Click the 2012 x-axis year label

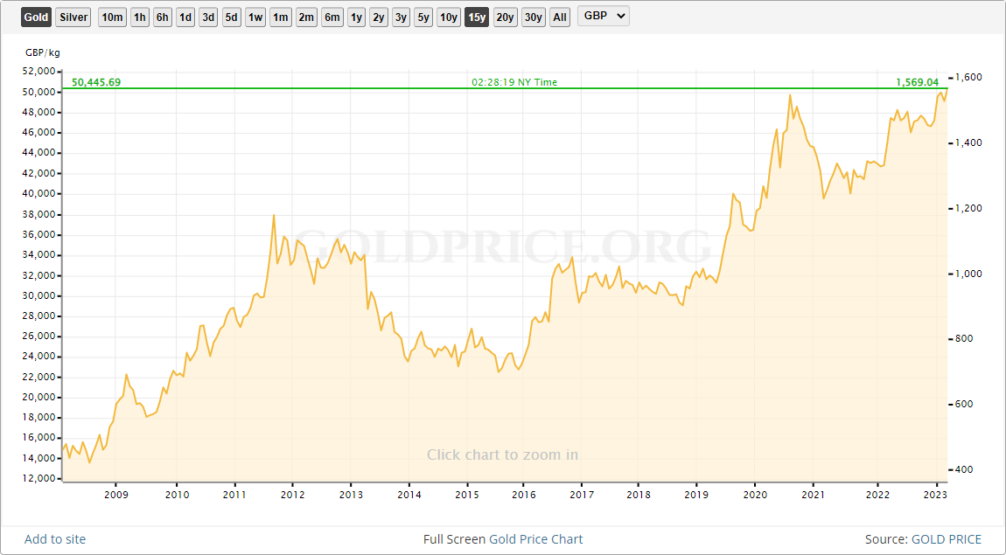[292, 495]
